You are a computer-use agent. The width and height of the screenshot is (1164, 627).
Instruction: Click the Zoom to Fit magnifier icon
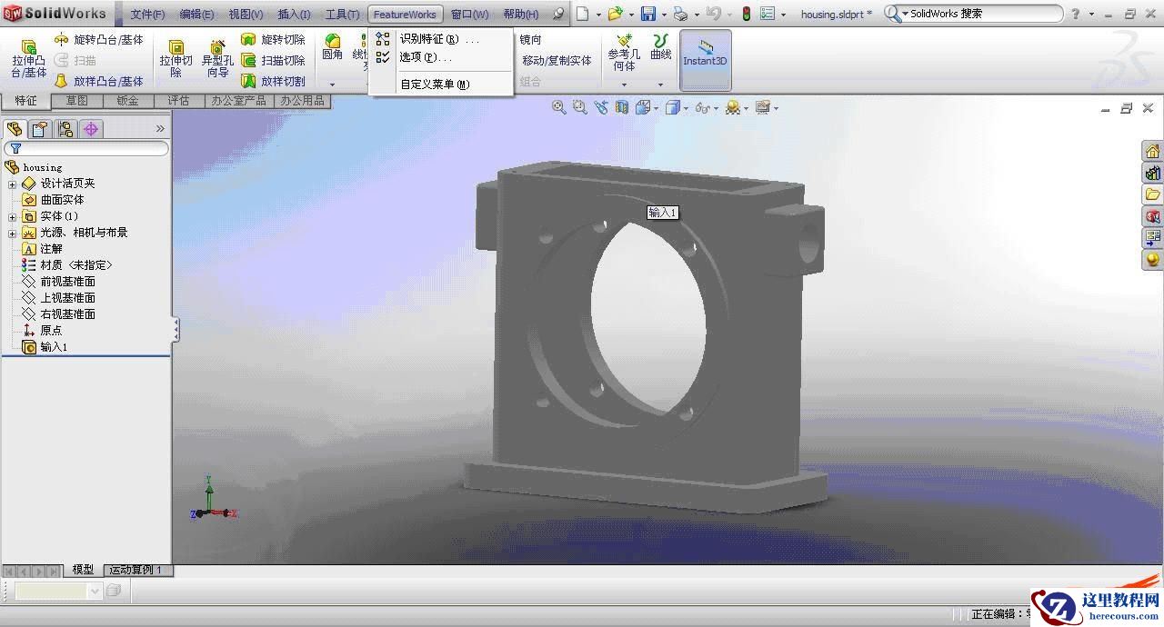[x=559, y=107]
